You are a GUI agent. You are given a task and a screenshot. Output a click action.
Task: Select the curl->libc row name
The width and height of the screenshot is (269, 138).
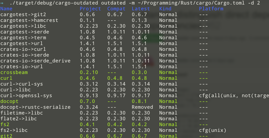tap(16, 90)
